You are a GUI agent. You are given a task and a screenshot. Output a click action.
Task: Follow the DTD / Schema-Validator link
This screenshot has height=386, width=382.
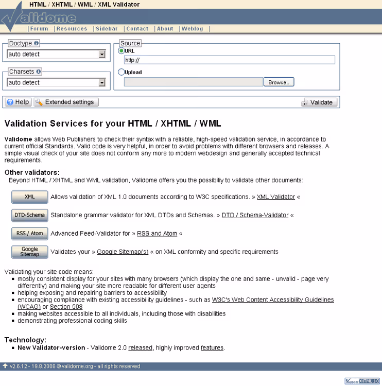[x=255, y=215]
